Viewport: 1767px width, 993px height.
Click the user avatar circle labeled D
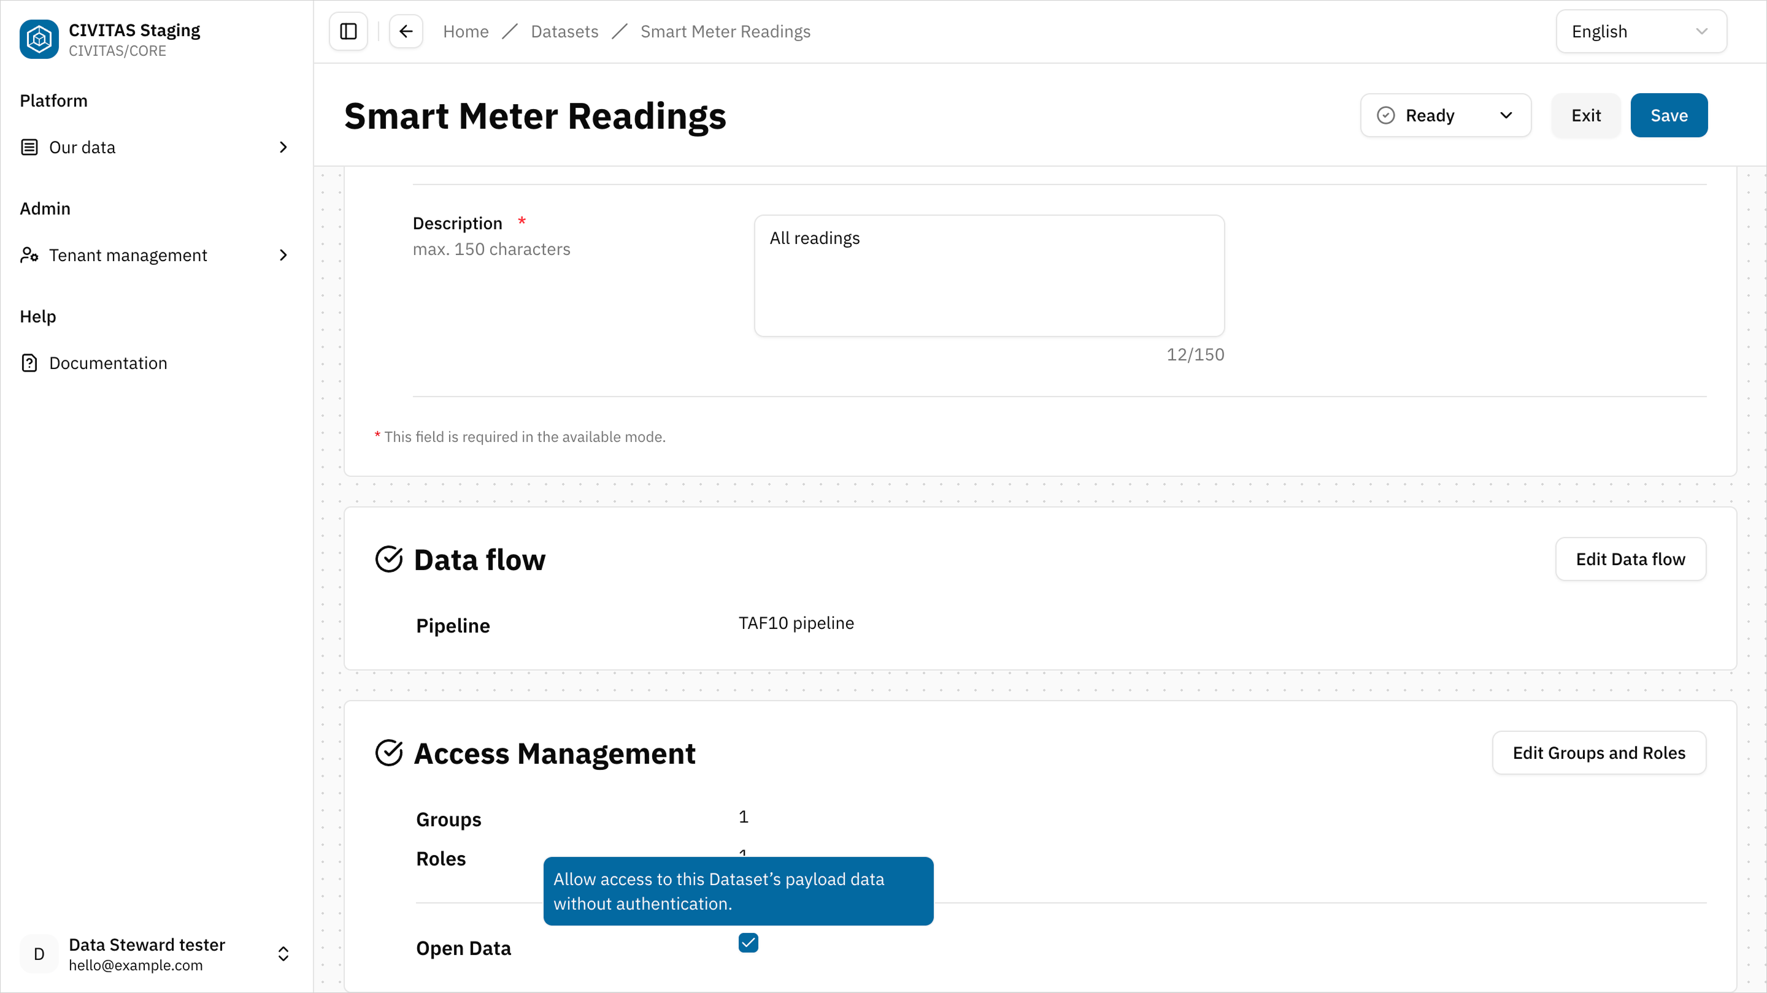click(39, 953)
